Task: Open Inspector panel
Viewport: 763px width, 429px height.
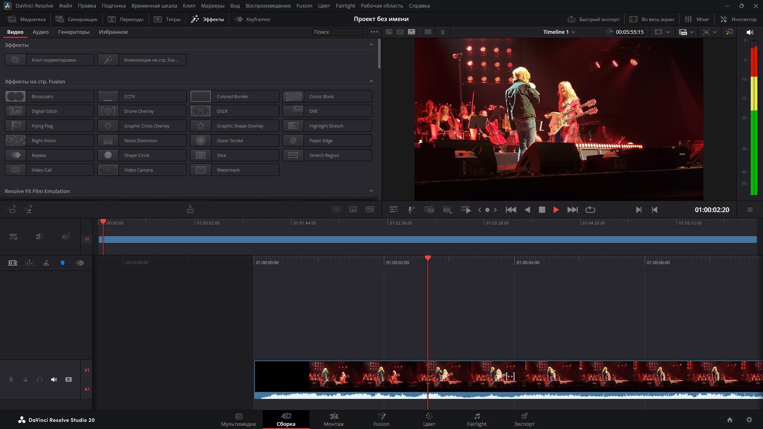Action: (738, 19)
